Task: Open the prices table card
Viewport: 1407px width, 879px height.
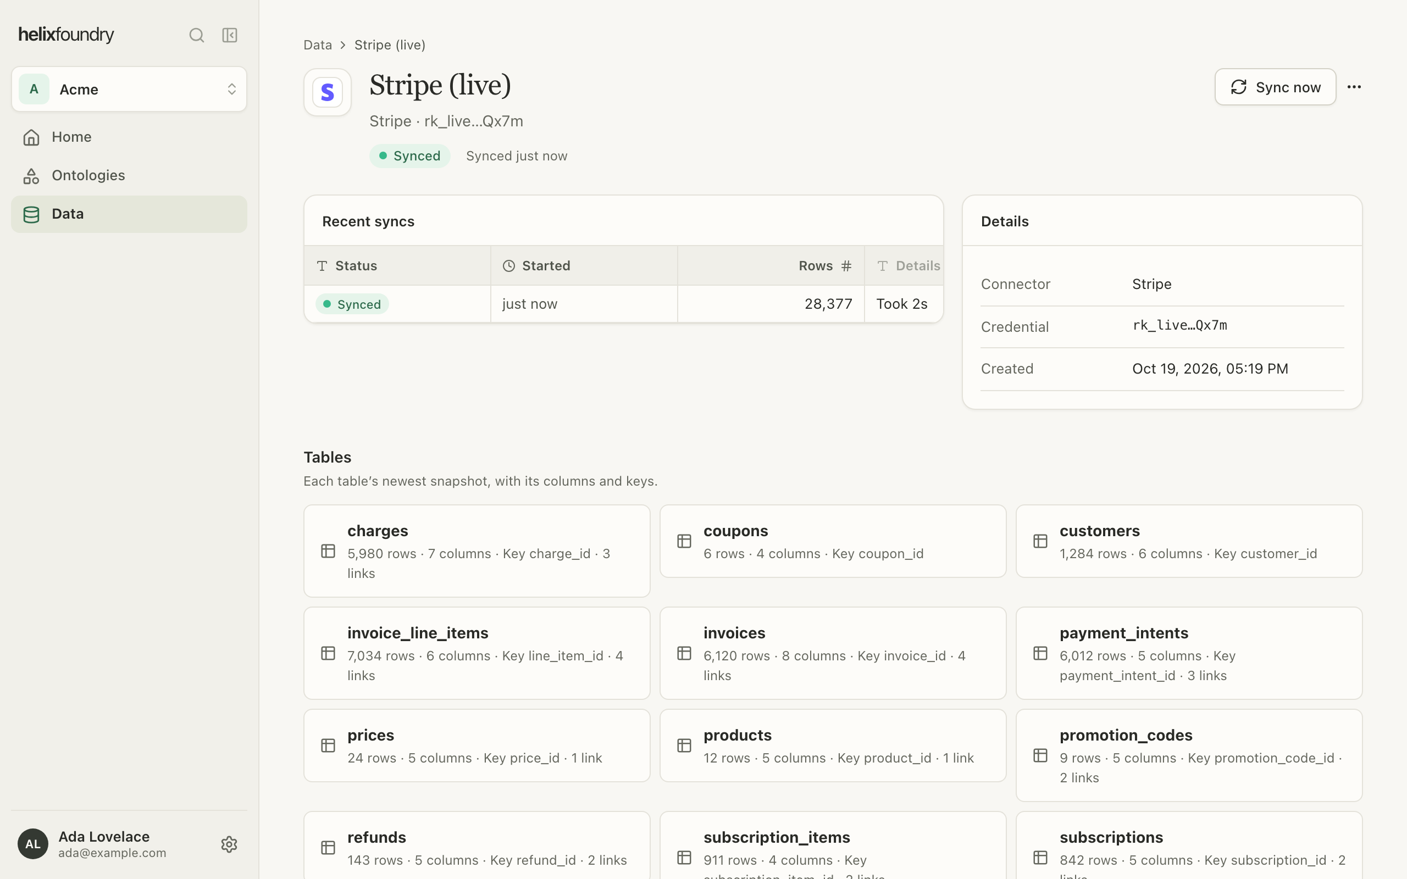Action: pos(477,746)
